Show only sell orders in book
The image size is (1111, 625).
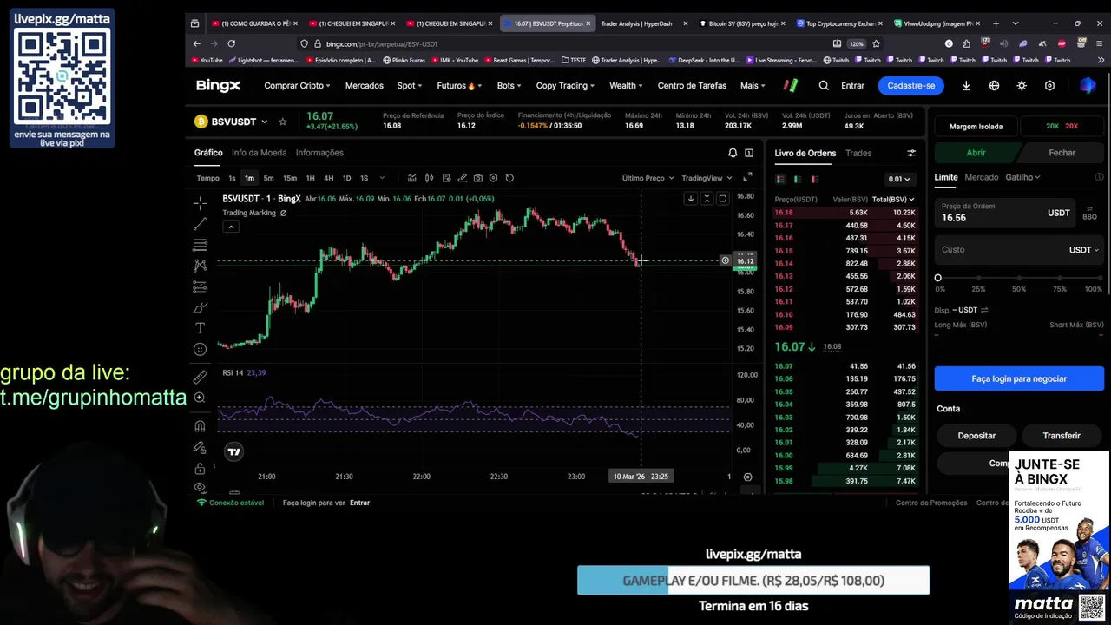click(x=814, y=179)
